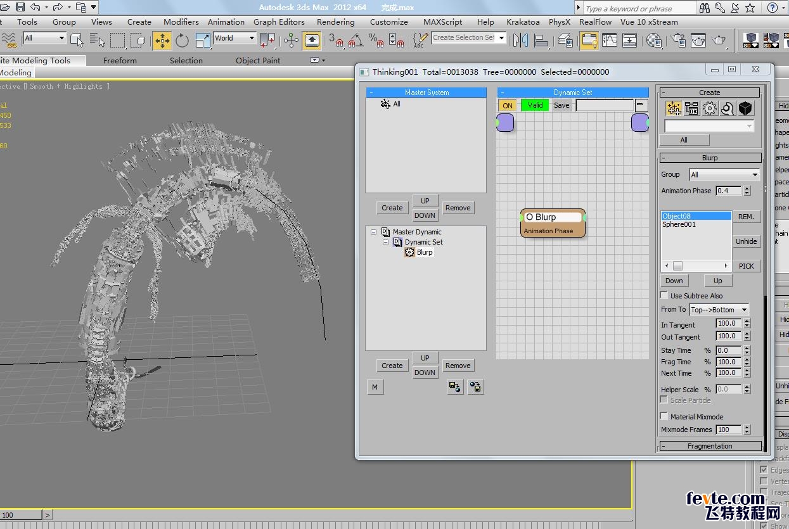789x529 pixels.
Task: Open the Group dropdown in Blurp rollout
Action: point(724,175)
